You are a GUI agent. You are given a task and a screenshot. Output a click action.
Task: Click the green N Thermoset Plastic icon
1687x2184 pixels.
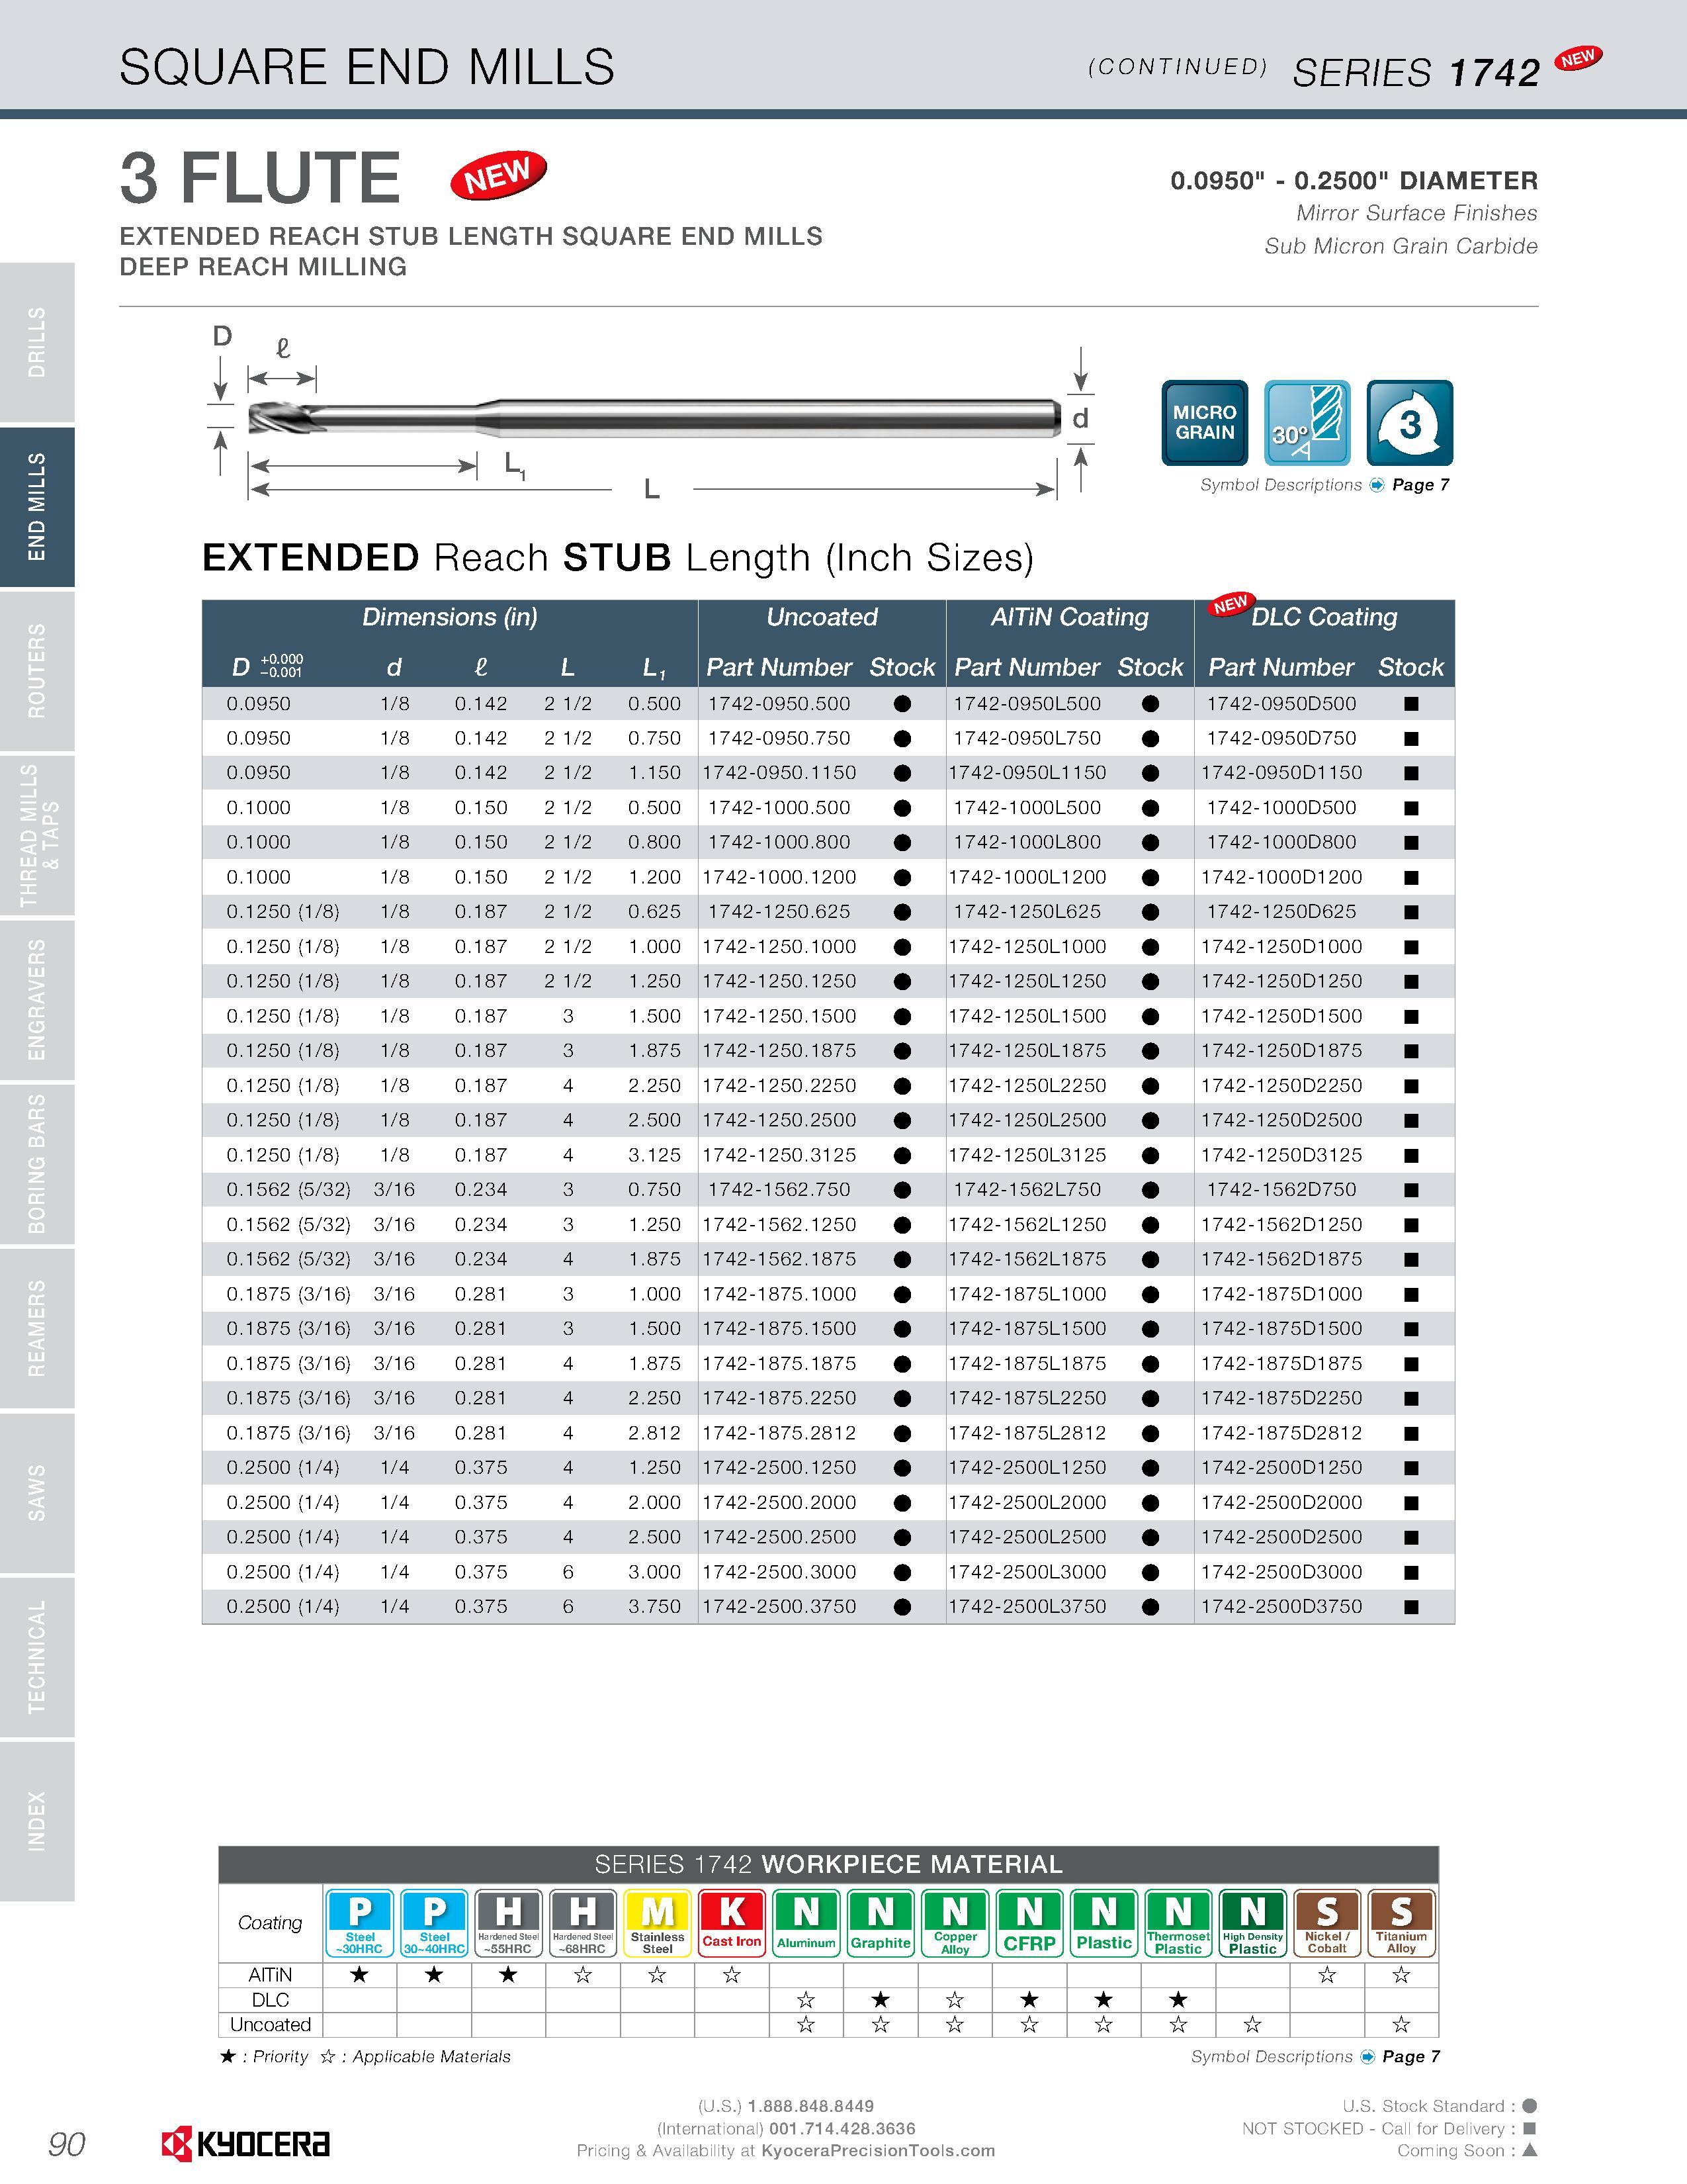pos(1178,1922)
